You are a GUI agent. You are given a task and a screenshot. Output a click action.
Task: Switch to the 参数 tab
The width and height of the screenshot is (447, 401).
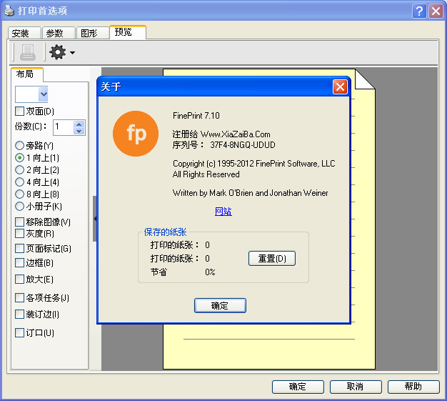[x=59, y=33]
